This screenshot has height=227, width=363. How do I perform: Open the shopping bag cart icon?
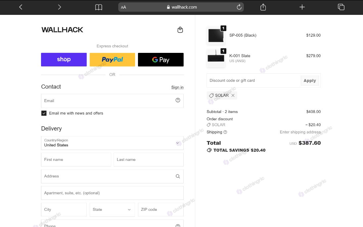tap(180, 30)
